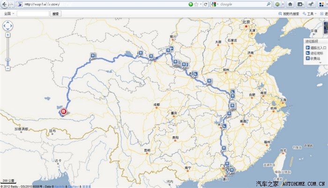Click the red destination marker on the map
Image resolution: width=328 pixels, height=188 pixels.
[x=63, y=111]
